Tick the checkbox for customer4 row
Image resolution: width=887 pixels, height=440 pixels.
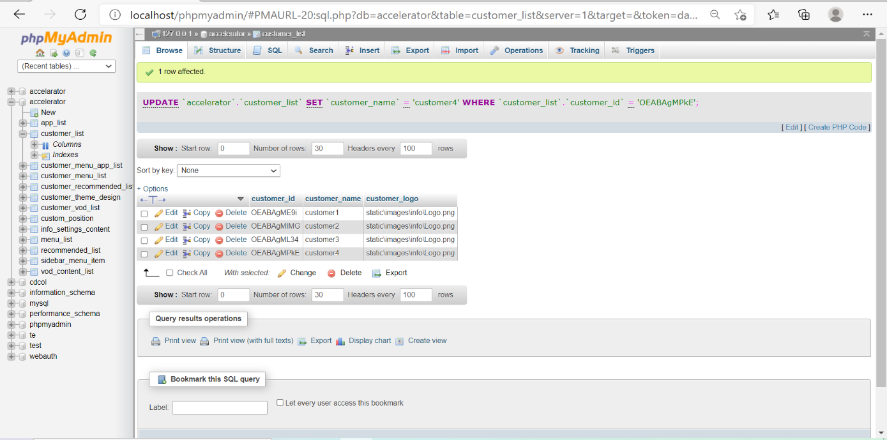[x=144, y=254]
